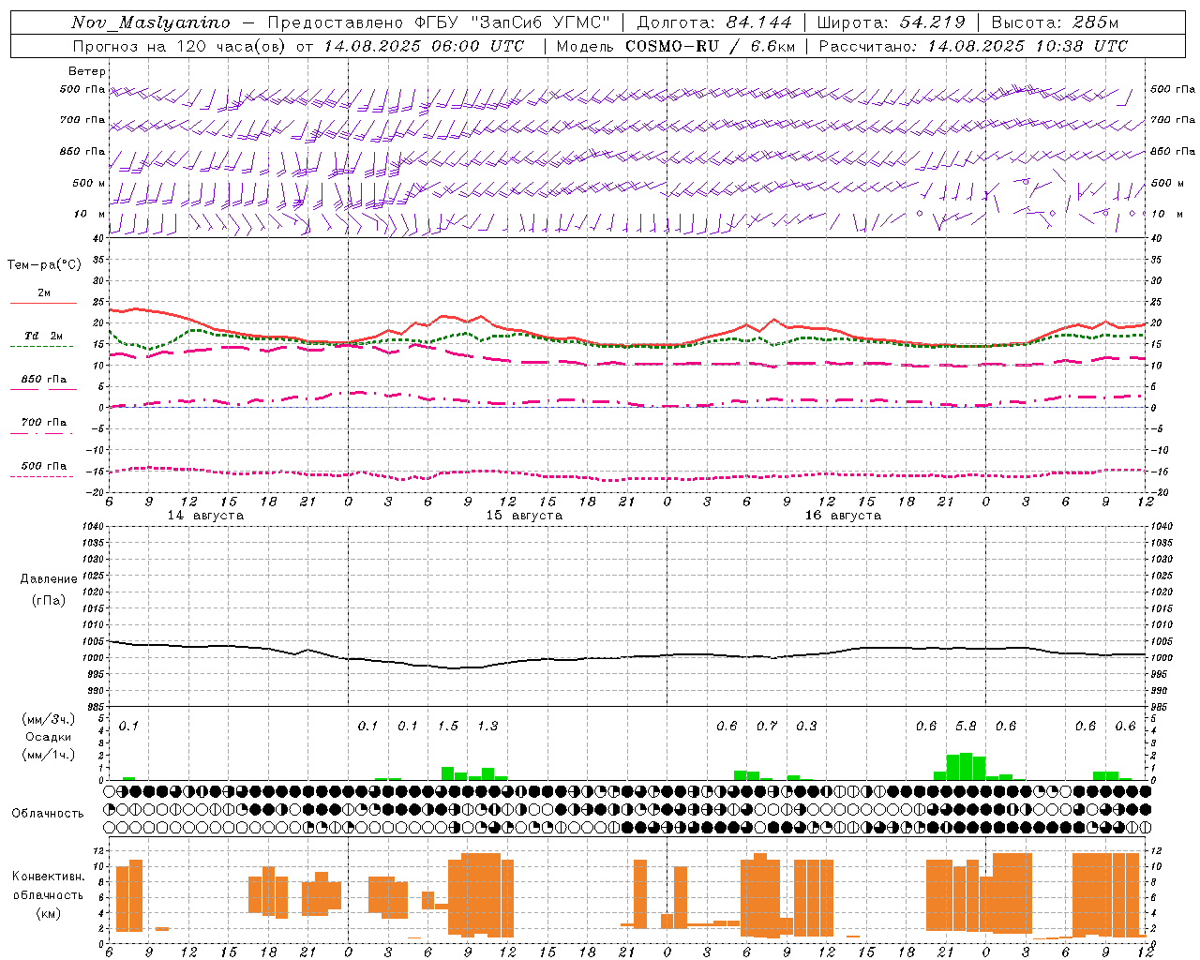Click the Давление panel label

pyautogui.click(x=49, y=579)
